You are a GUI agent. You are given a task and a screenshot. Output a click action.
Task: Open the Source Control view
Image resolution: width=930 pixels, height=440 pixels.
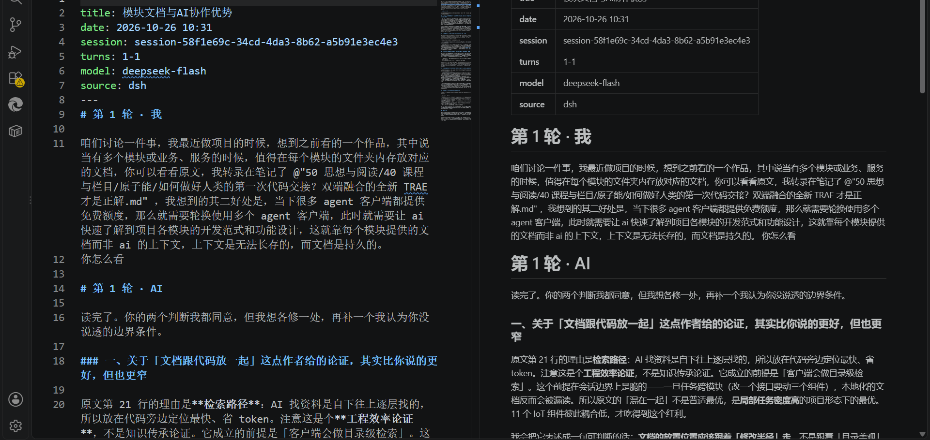15,25
